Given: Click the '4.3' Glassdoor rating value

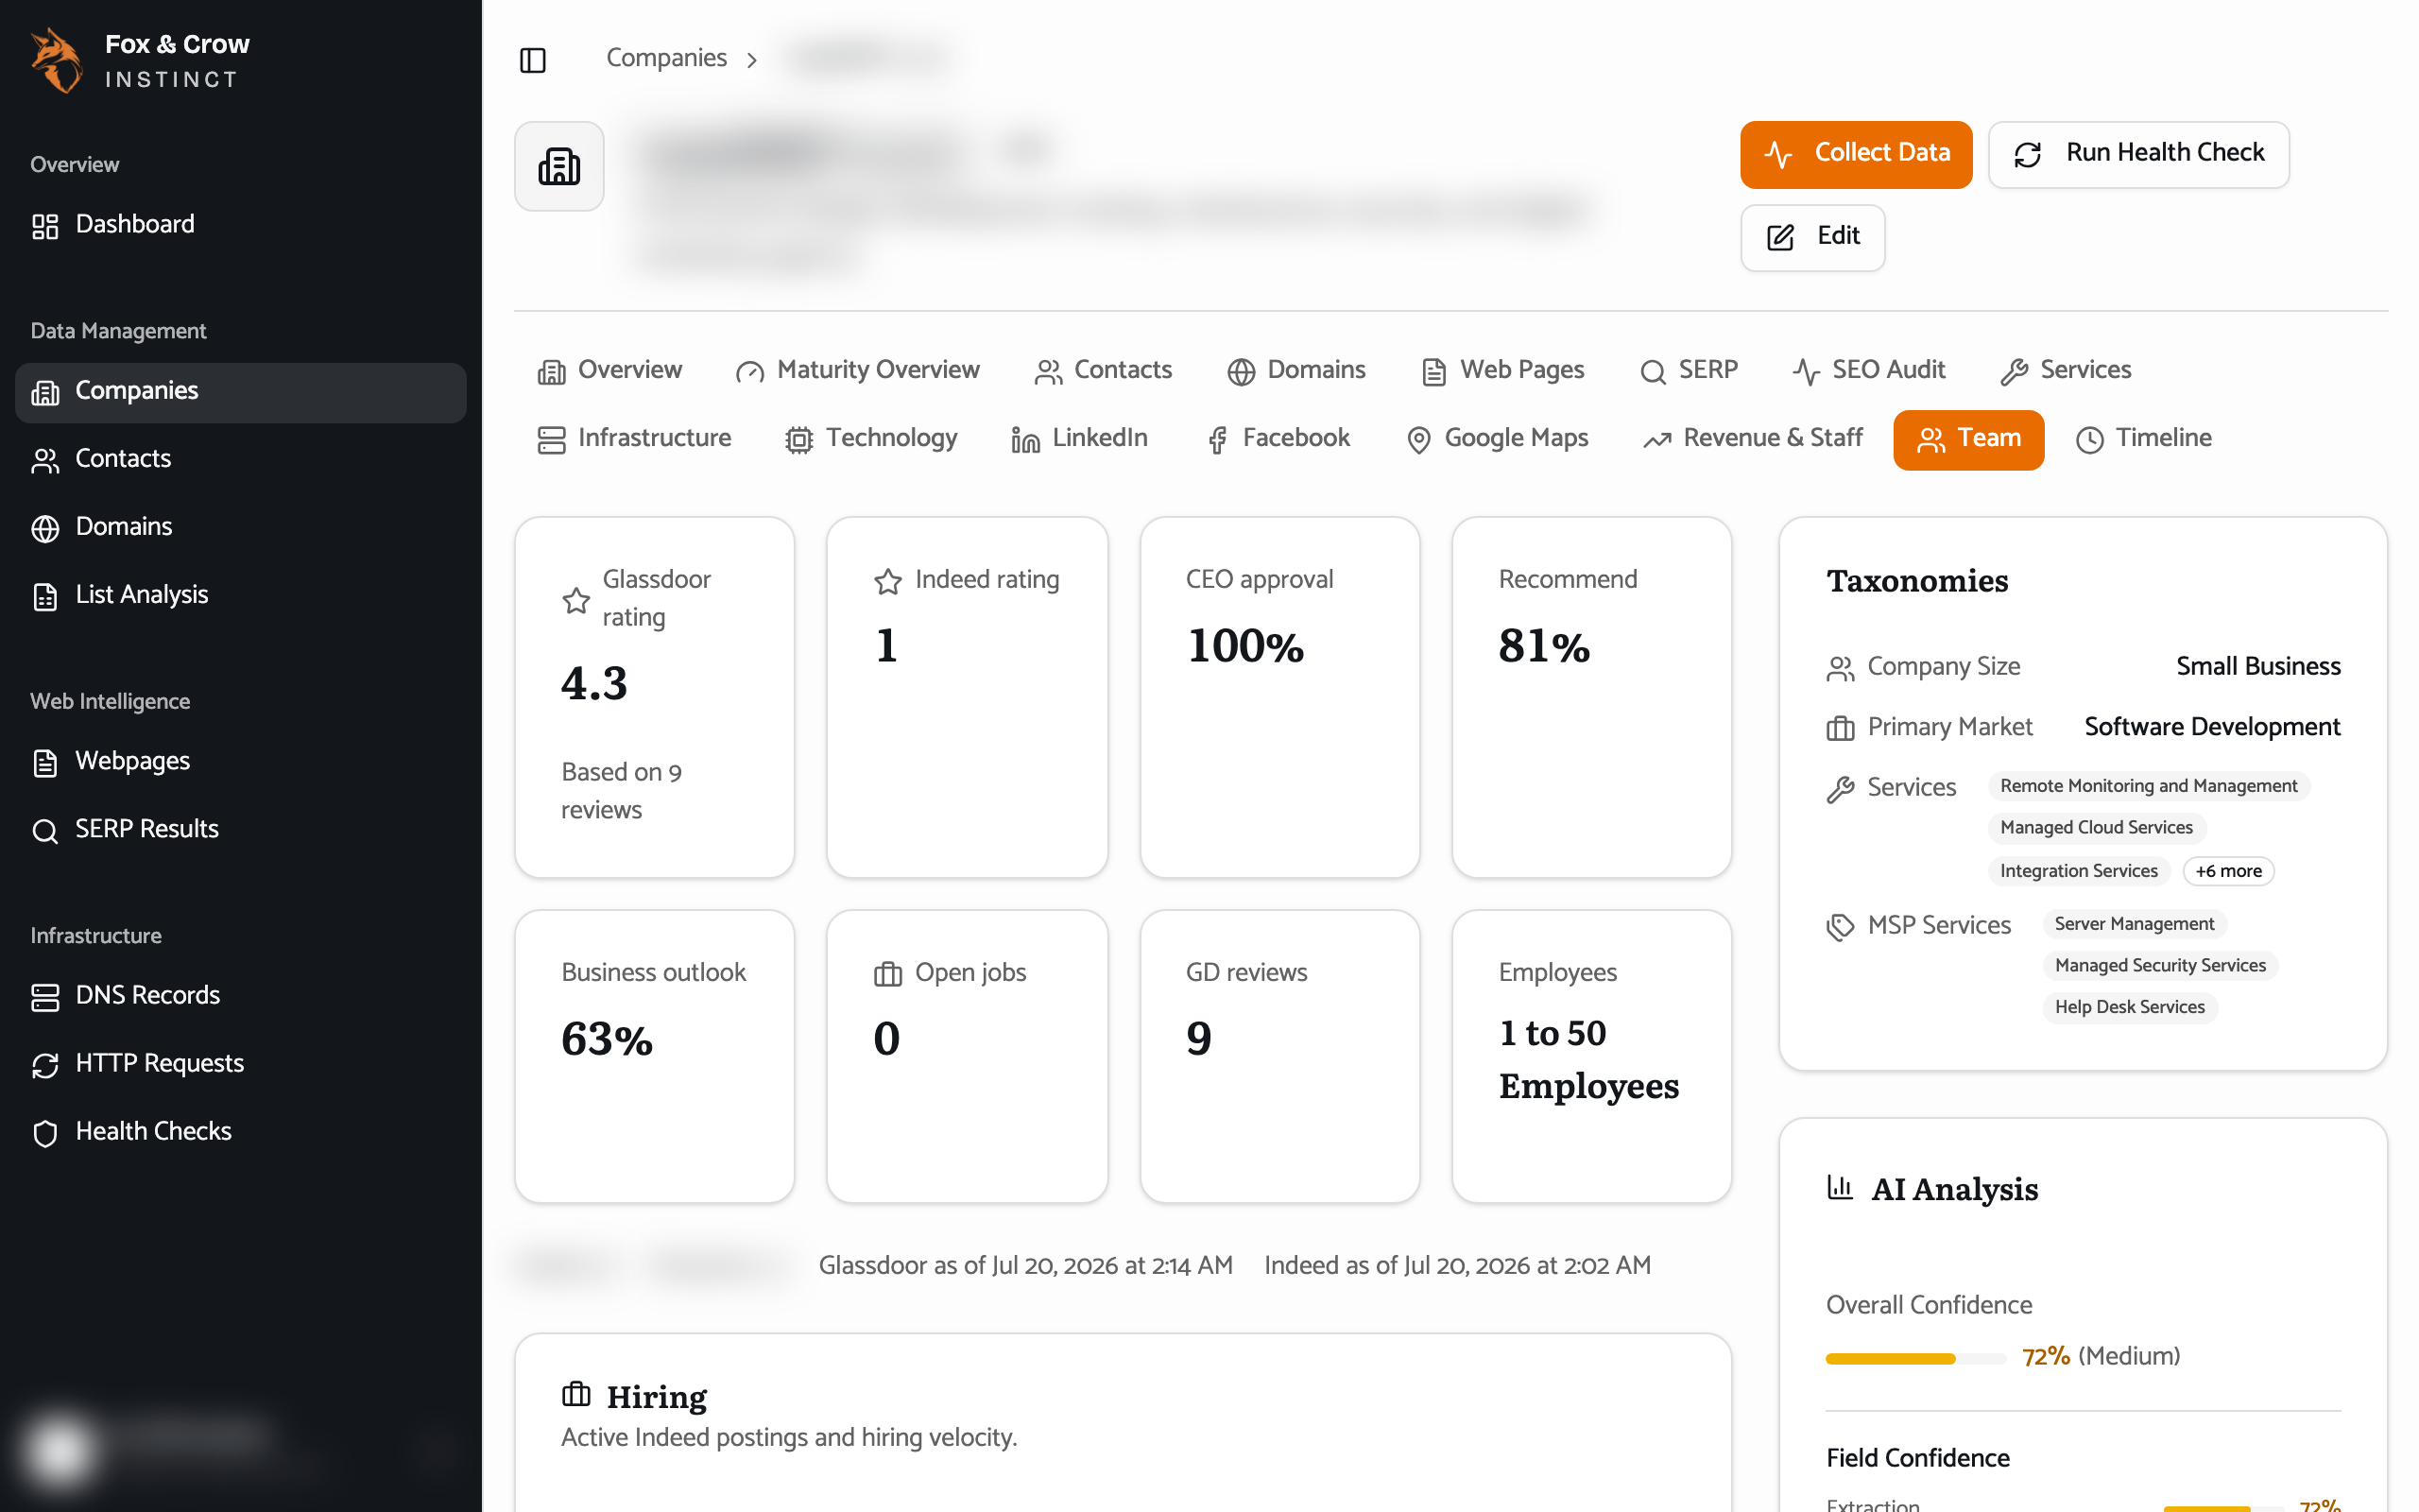Looking at the screenshot, I should click(593, 684).
